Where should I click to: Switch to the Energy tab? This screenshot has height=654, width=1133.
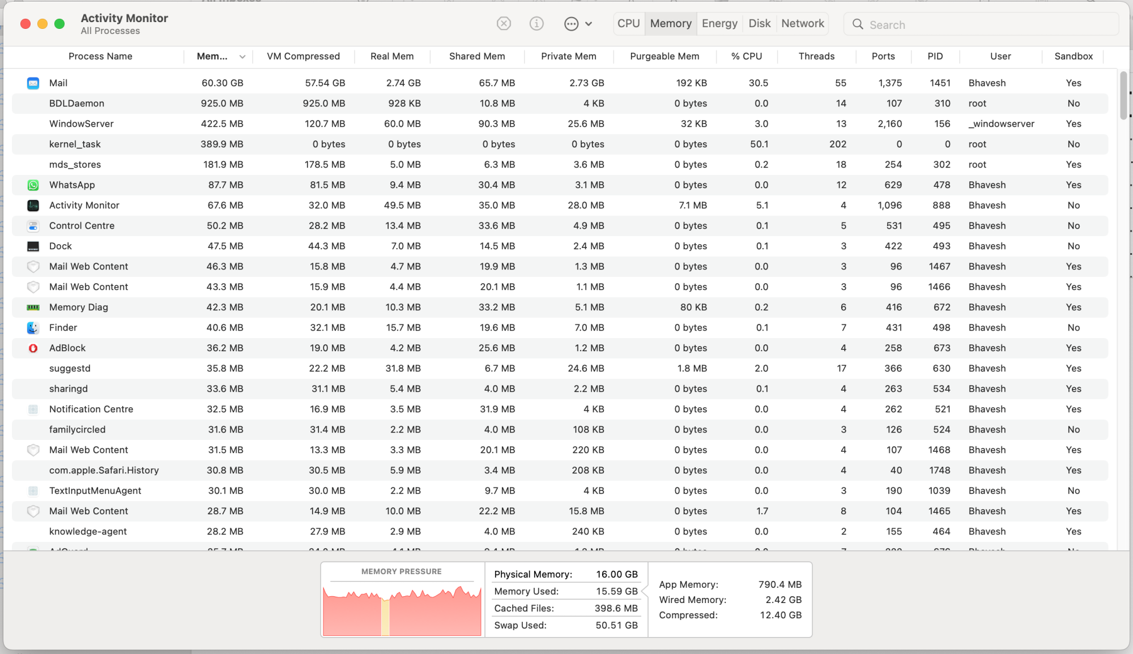click(719, 24)
